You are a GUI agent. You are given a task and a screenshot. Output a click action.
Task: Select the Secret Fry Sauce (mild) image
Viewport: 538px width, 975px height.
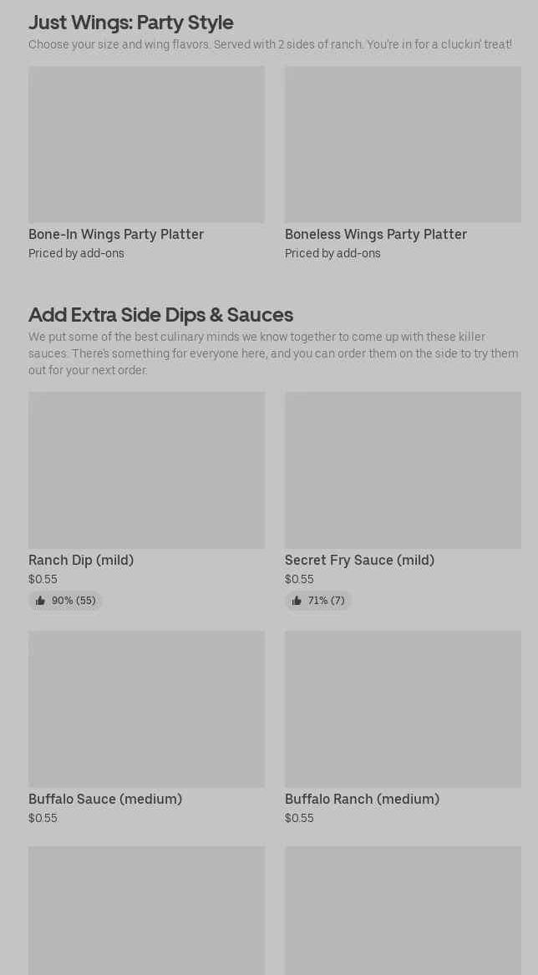click(403, 470)
